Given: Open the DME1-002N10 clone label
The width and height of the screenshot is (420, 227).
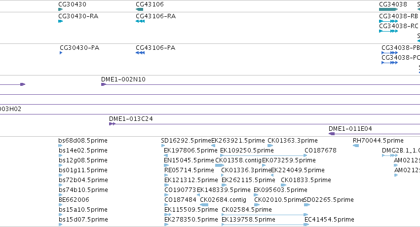Looking at the screenshot, I should click(123, 79).
